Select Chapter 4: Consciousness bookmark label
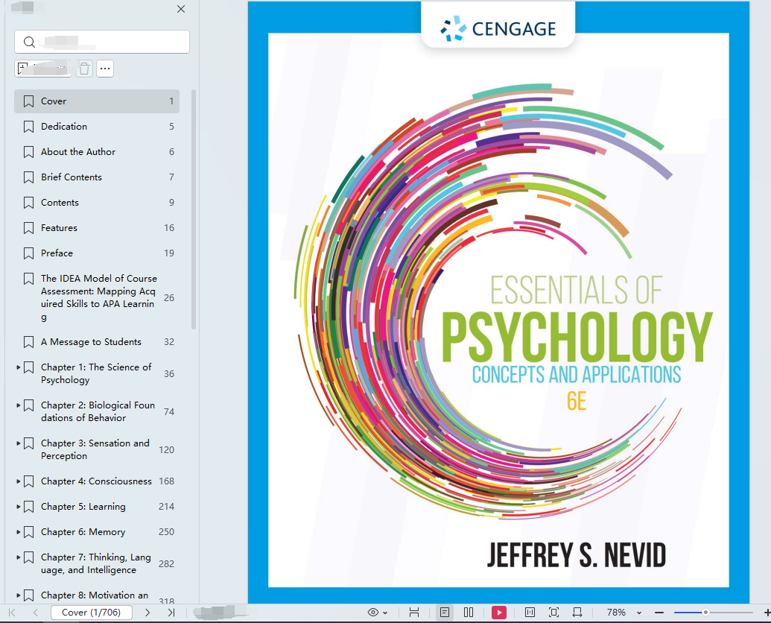Screen dimensions: 771x623 pyautogui.click(x=96, y=481)
